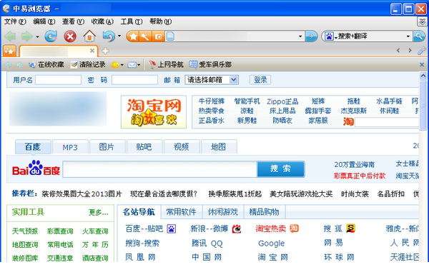This screenshot has height=272, width=429.
Task: Open the home page via the house icon
Action: click(89, 36)
